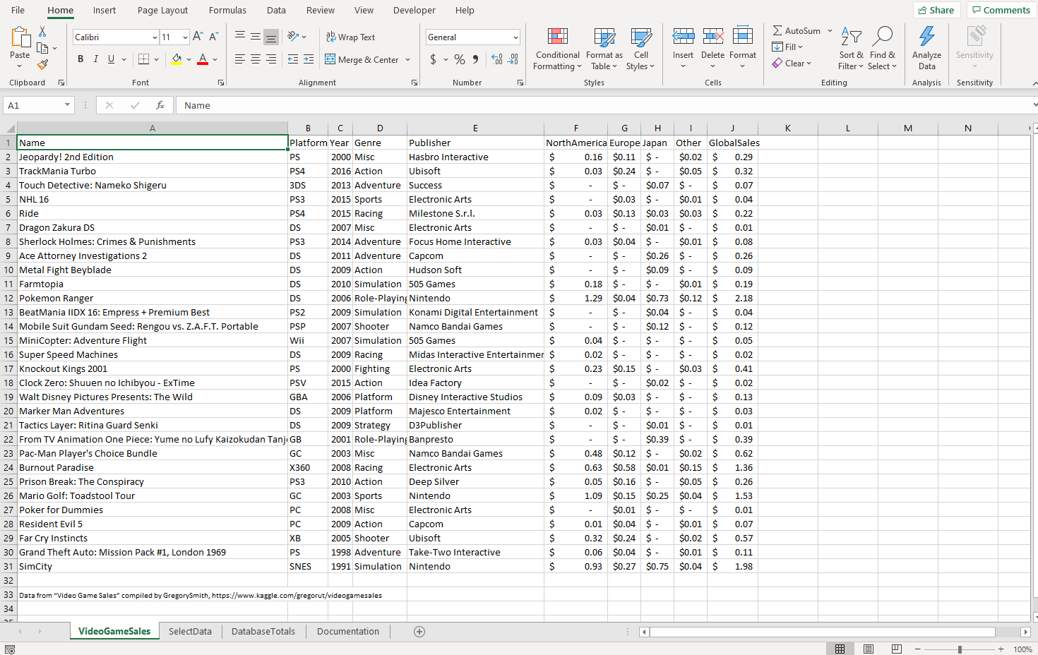
Task: Click Insert Function fx button
Action: click(x=160, y=105)
